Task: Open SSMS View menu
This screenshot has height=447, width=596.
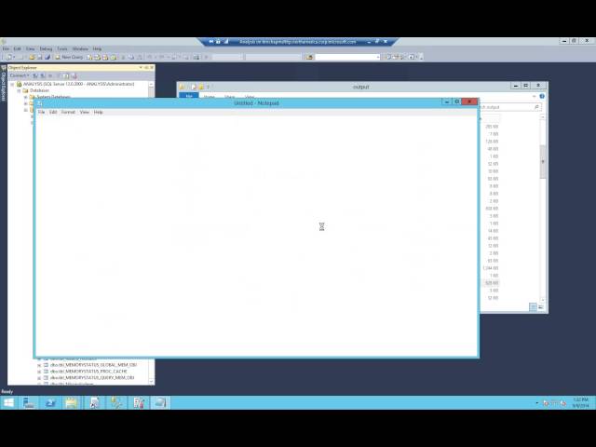Action: click(31, 48)
